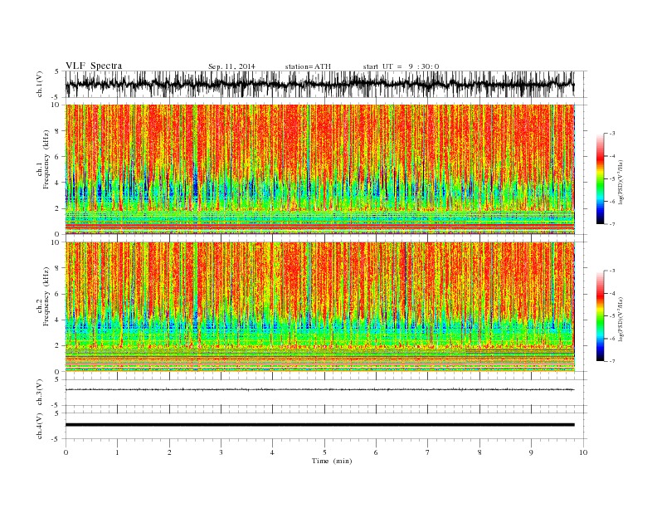The image size is (657, 508).
Task: Click the "-3" label on ch.2 color bar
Action: tap(611, 271)
